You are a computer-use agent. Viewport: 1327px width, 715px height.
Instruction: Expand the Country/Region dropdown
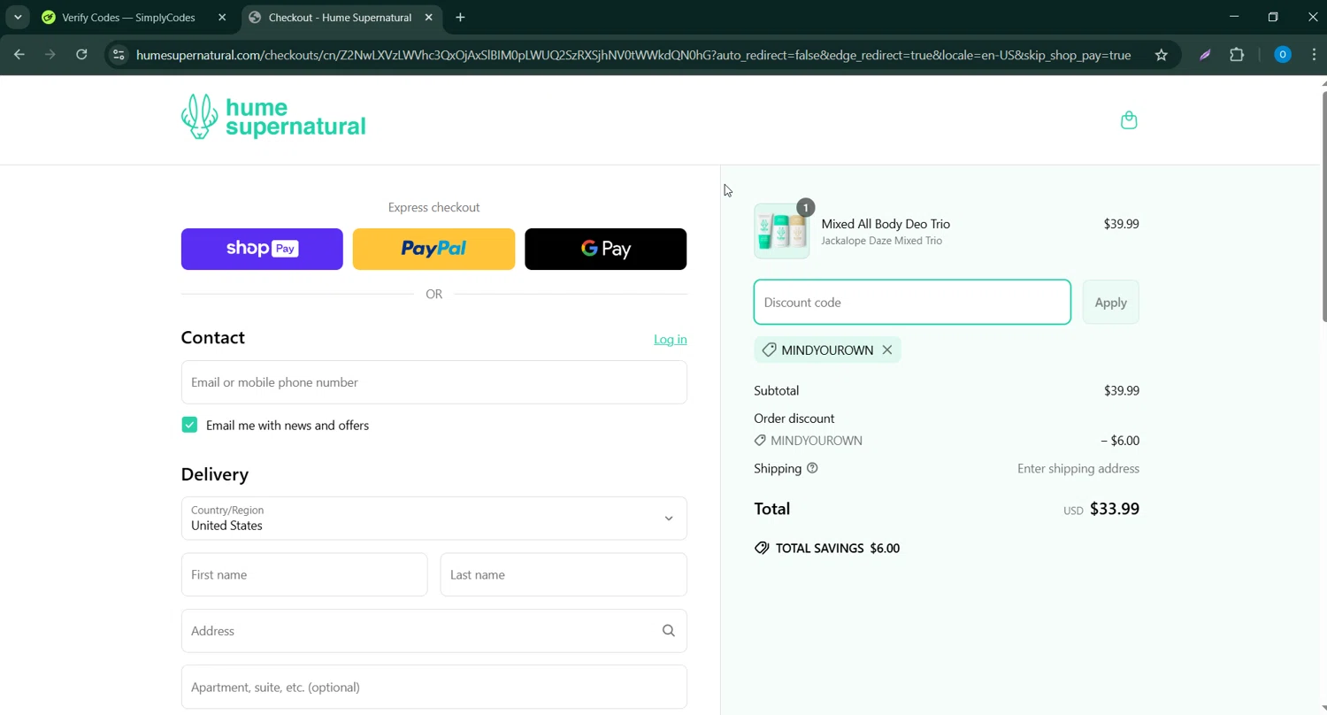coord(434,519)
